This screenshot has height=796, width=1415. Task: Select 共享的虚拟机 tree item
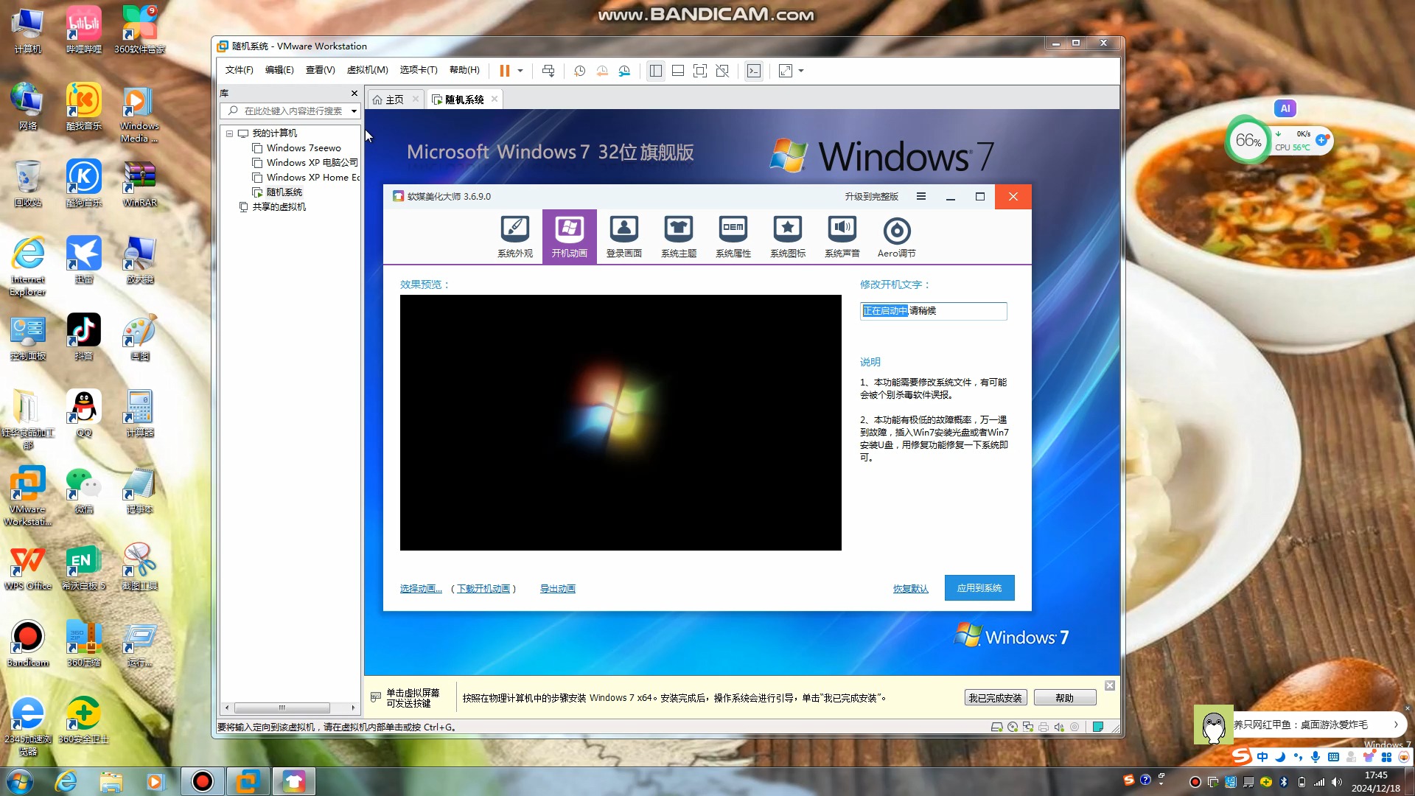(x=273, y=207)
